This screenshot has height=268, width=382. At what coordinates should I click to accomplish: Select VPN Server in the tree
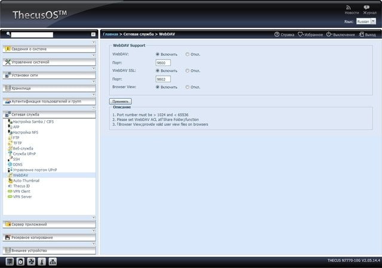[22, 197]
